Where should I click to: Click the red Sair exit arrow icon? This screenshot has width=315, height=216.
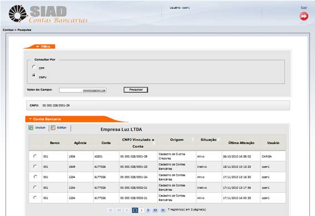[304, 16]
